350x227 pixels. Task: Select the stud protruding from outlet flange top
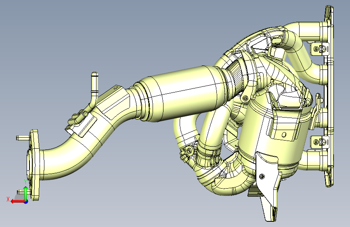pyautogui.click(x=23, y=138)
